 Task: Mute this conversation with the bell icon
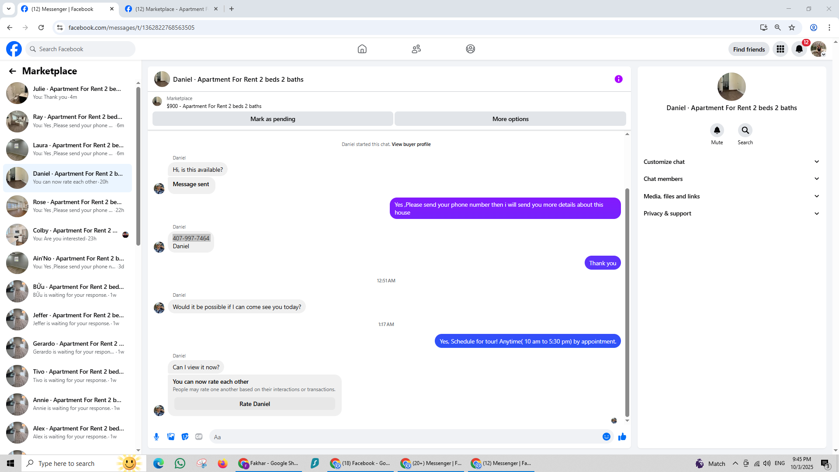pos(717,130)
